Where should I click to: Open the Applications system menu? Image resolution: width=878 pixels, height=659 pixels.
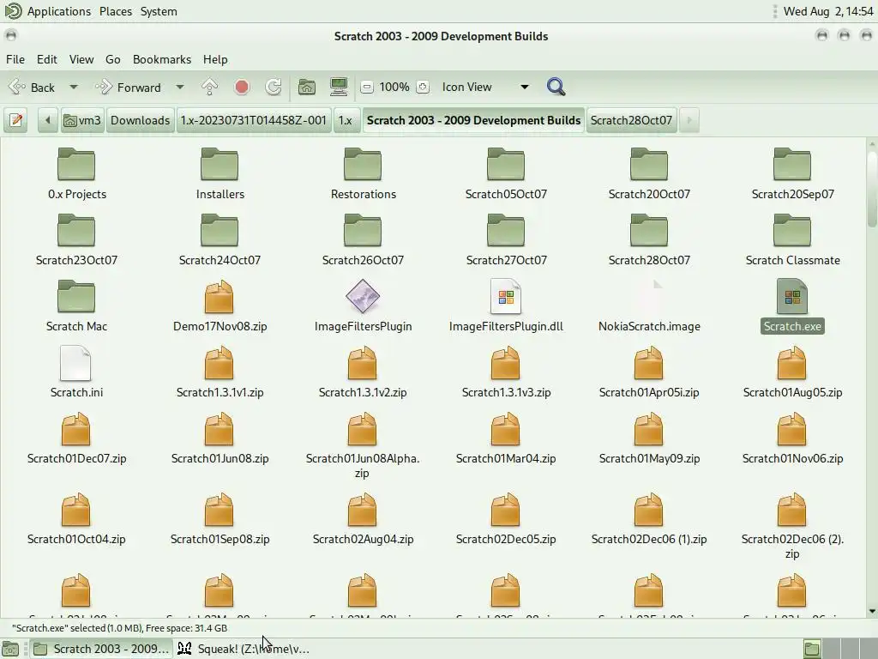(59, 11)
